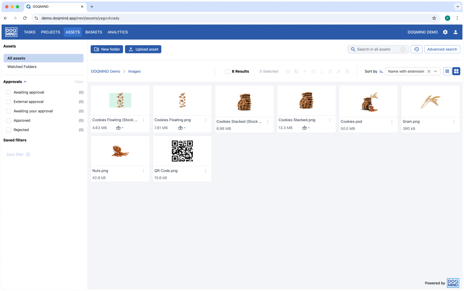Click the trash delete toolbar icon
The width and height of the screenshot is (464, 291).
(x=330, y=71)
